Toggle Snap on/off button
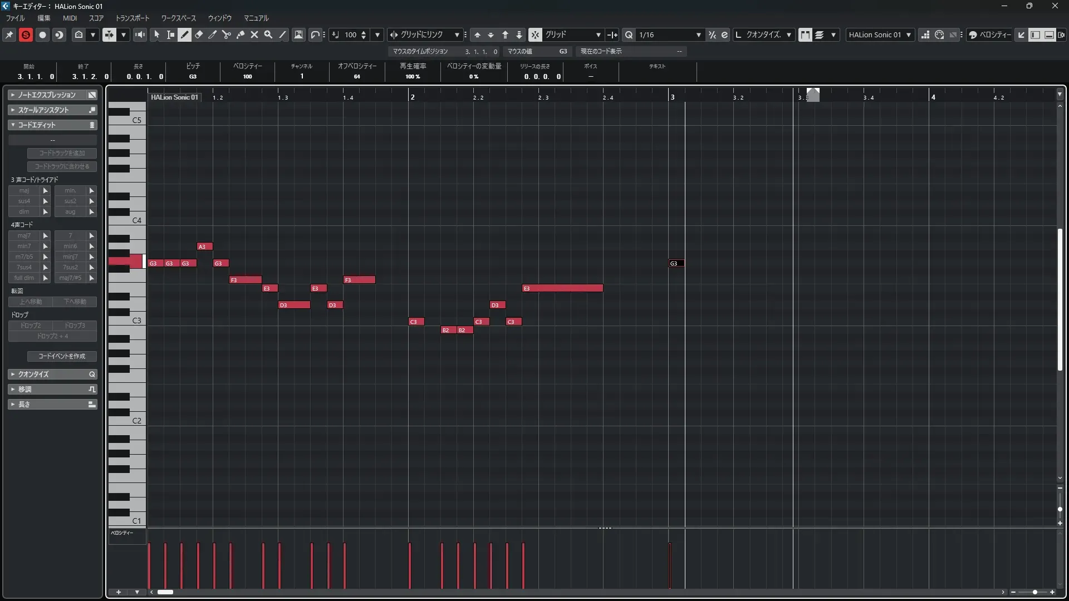 [534, 35]
